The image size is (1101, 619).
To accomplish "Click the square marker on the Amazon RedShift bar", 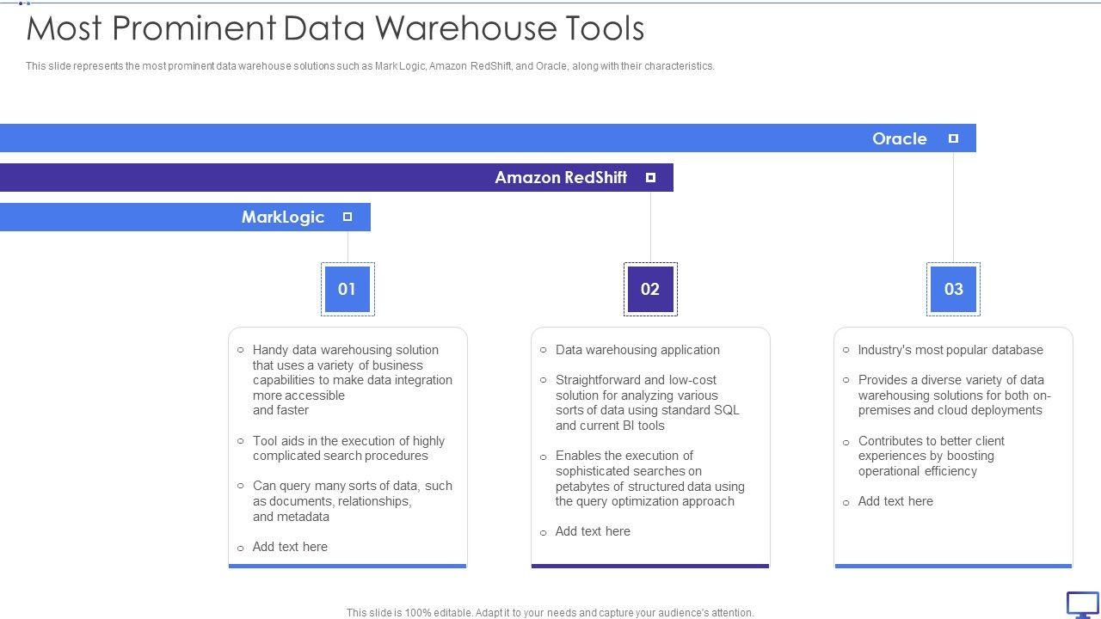I will click(x=650, y=178).
